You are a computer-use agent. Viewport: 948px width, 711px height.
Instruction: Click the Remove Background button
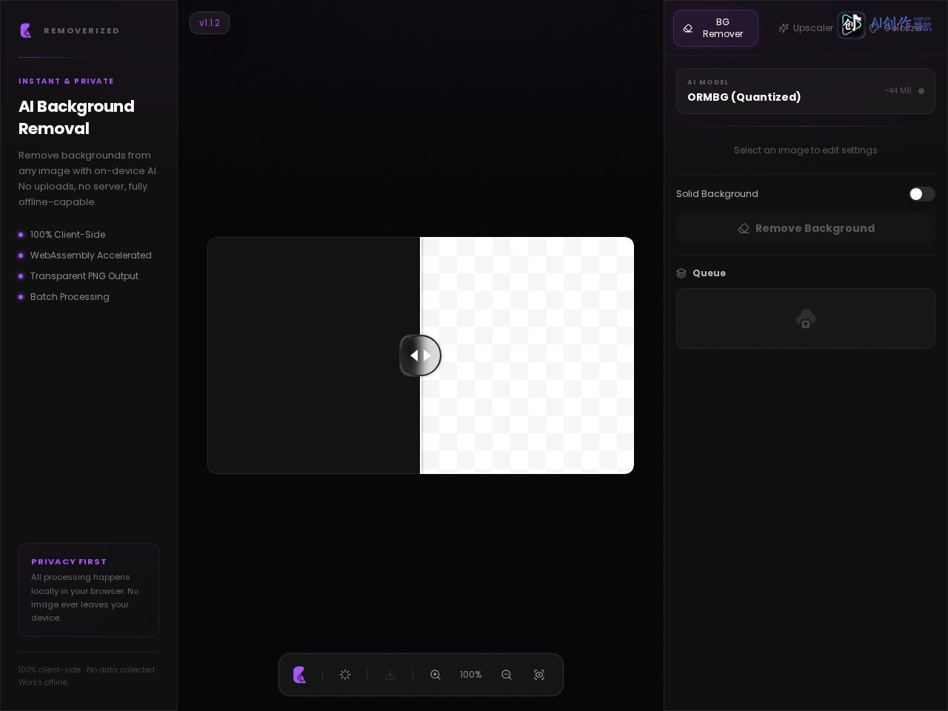point(806,228)
